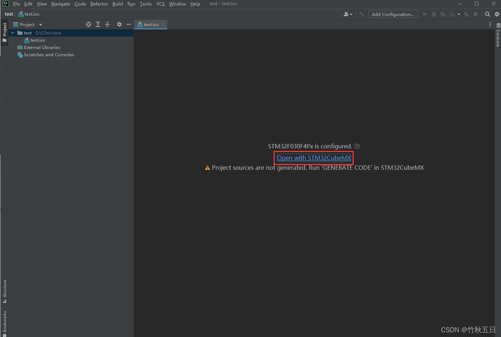Screen dimensions: 501x337
Task: Click the Add Configuration button
Action: (393, 14)
